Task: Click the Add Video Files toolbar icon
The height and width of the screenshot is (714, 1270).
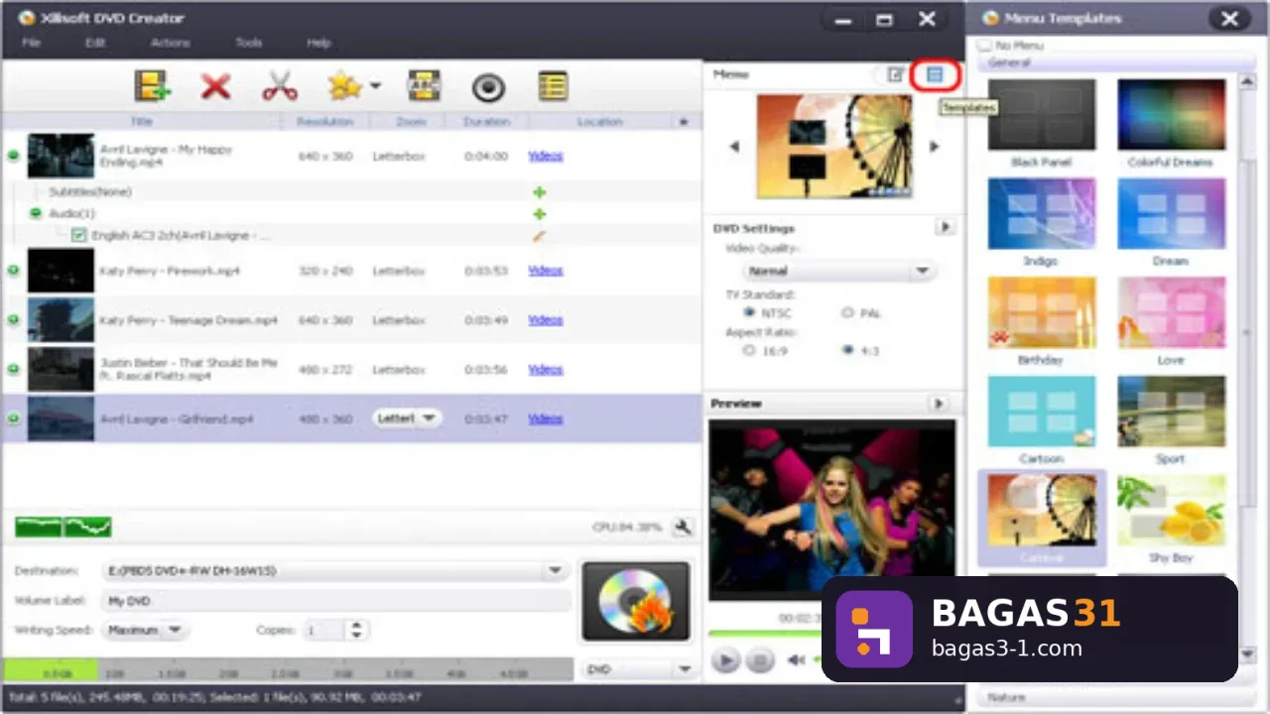Action: [153, 87]
